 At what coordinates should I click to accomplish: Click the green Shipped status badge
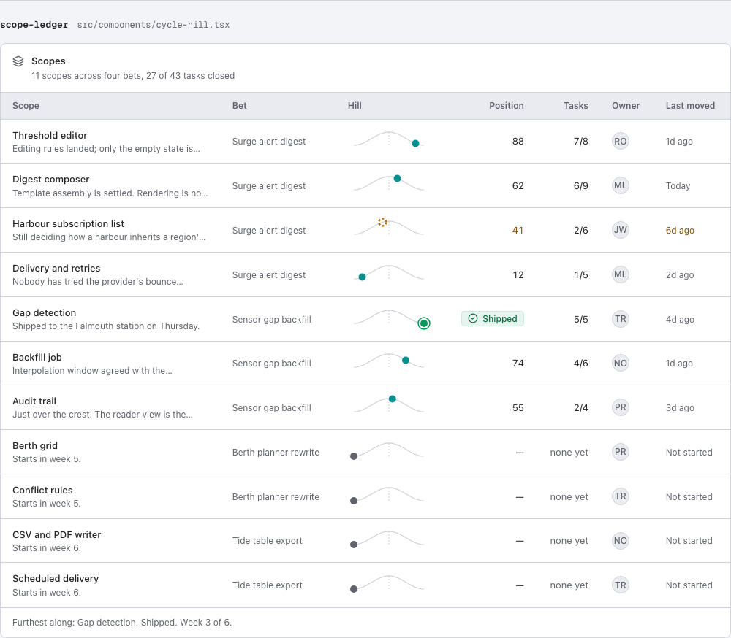coord(492,318)
